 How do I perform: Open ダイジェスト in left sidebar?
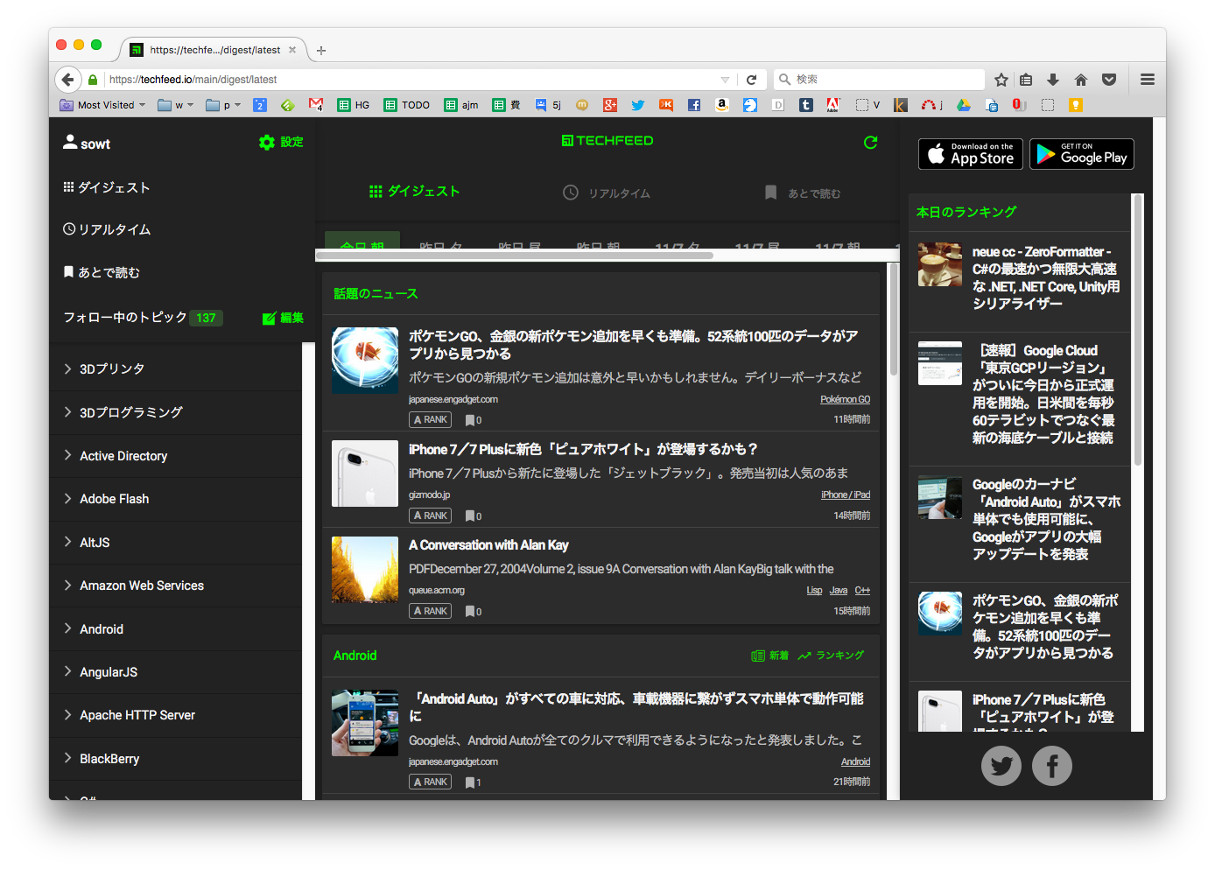[x=107, y=187]
